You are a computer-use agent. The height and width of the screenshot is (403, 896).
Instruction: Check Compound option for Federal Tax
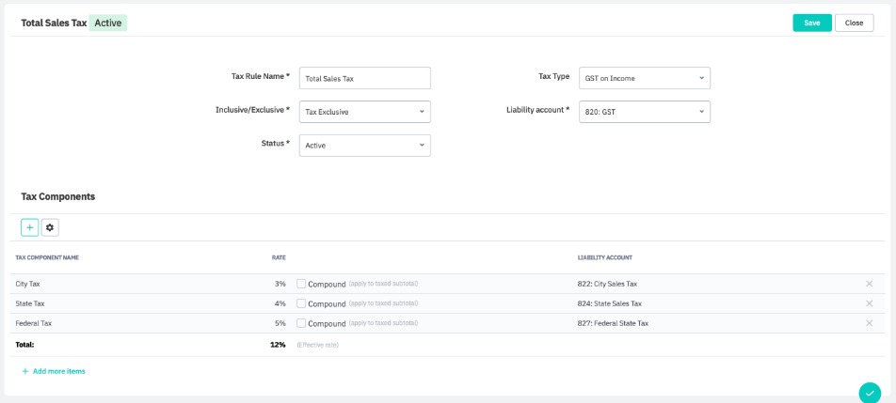click(301, 323)
